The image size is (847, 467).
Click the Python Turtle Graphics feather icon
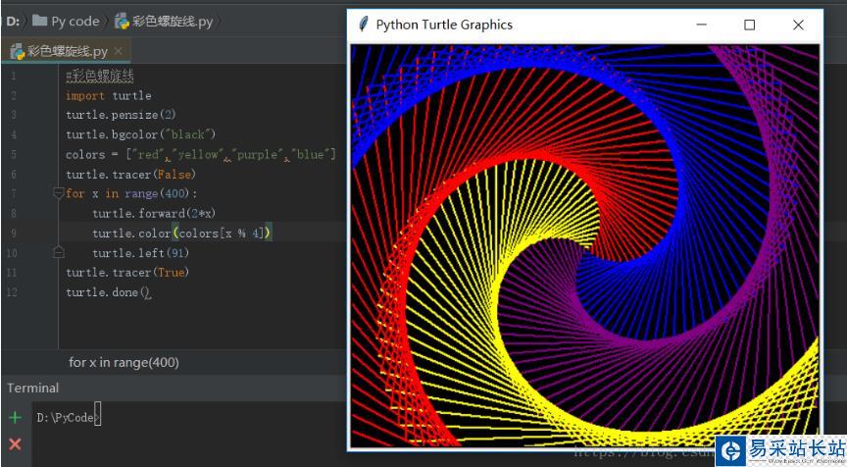point(364,25)
